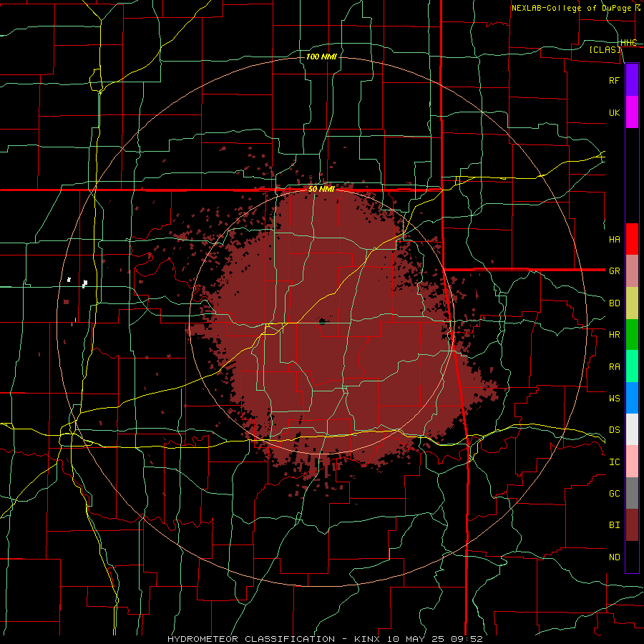
Task: Click the UK magenta legend swatch
Action: point(632,112)
